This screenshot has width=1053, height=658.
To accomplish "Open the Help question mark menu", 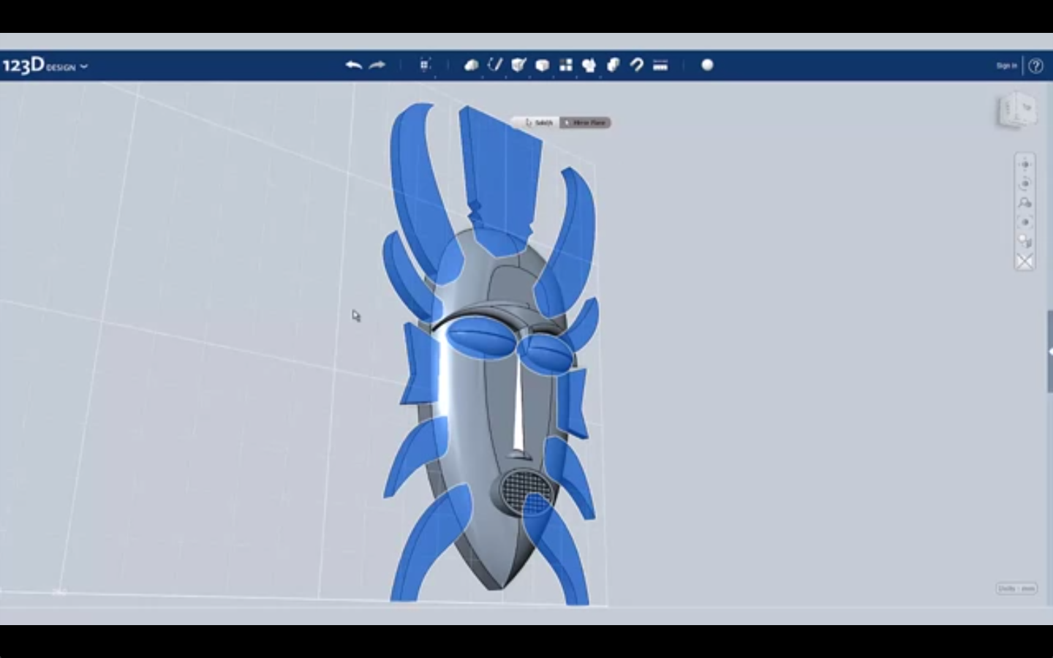I will pos(1035,66).
